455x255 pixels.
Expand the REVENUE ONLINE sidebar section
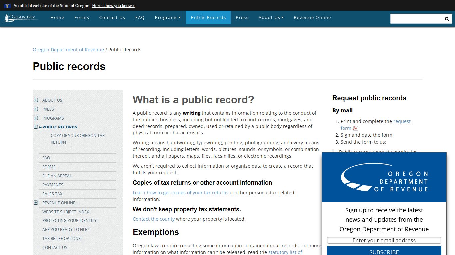[x=36, y=203]
